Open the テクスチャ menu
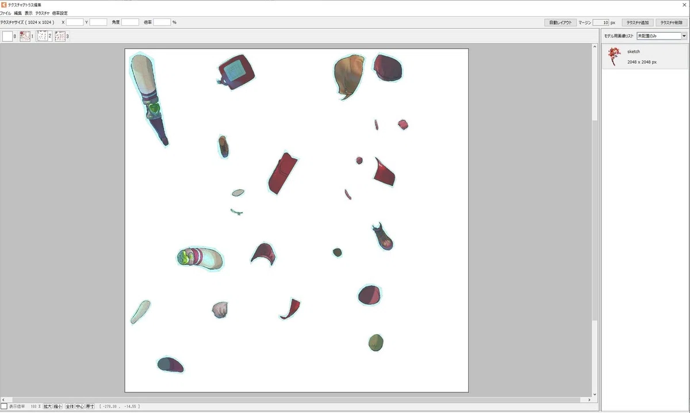 (43, 13)
